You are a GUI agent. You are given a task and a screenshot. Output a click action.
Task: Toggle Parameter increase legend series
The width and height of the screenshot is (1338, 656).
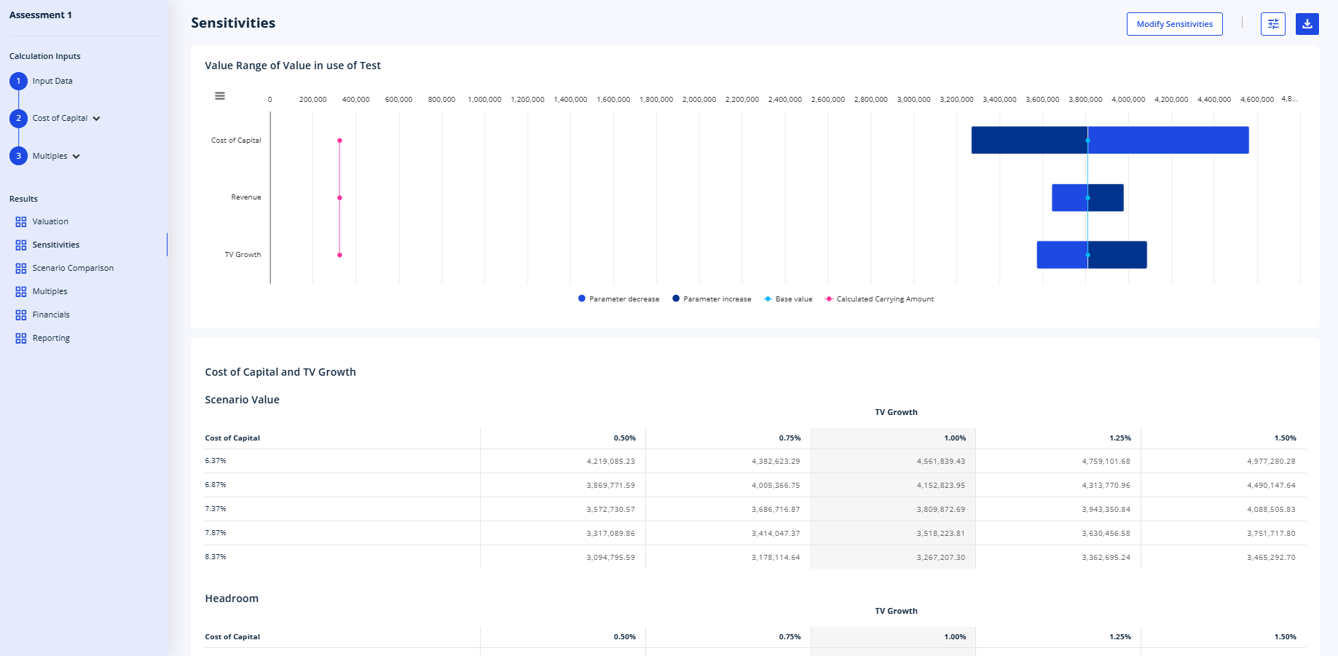point(712,299)
